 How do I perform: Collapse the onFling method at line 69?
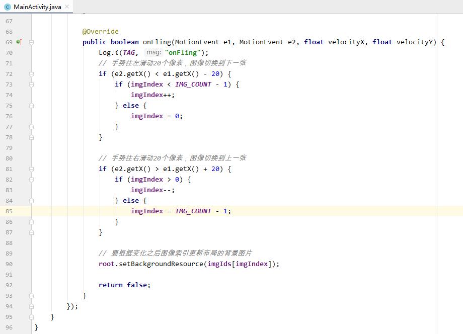pos(31,42)
